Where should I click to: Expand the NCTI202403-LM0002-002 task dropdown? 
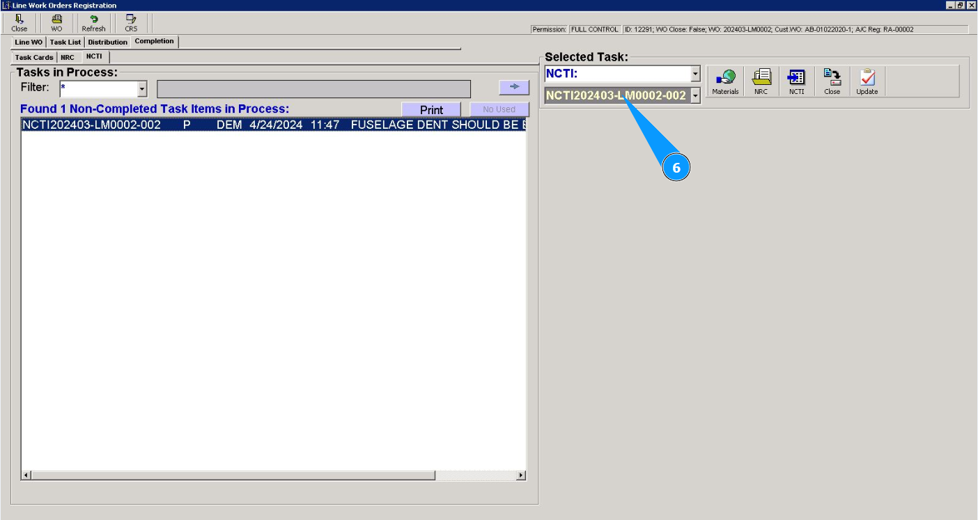tap(695, 95)
